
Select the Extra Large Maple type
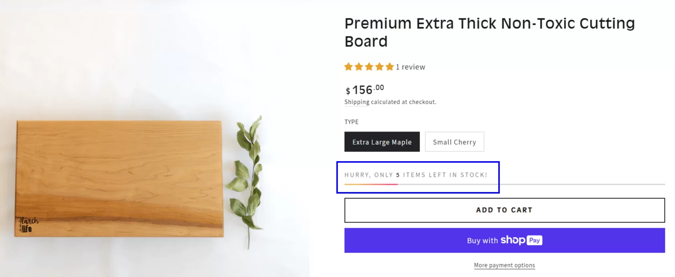382,142
